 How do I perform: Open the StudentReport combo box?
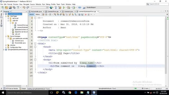point(98,7)
